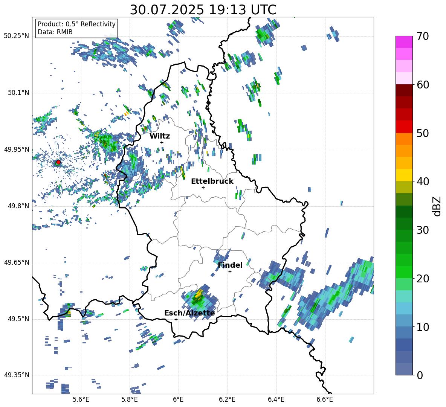The height and width of the screenshot is (407, 446).
Task: Click the red radar site marker
Action: coord(58,162)
